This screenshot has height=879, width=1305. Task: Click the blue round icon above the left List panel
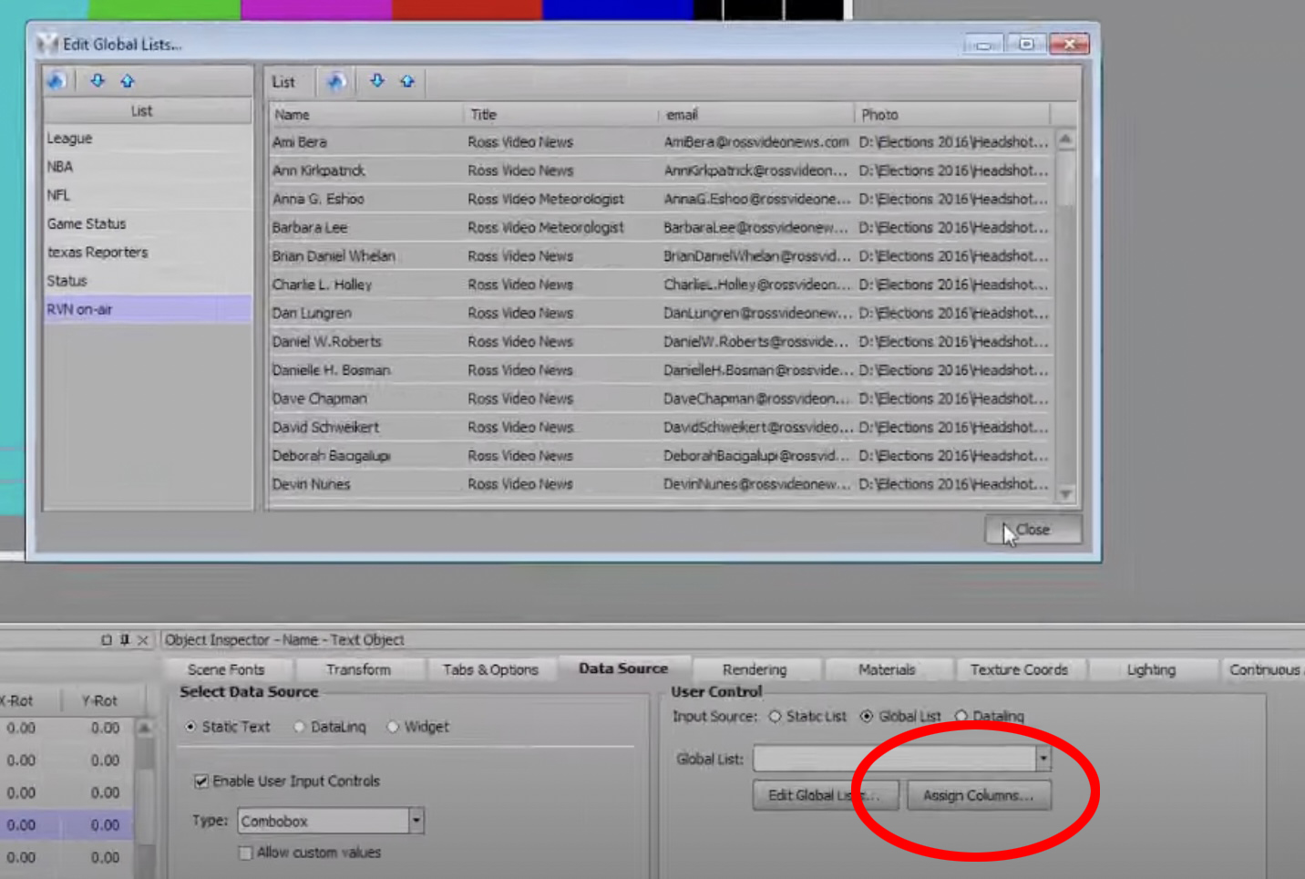tap(57, 81)
